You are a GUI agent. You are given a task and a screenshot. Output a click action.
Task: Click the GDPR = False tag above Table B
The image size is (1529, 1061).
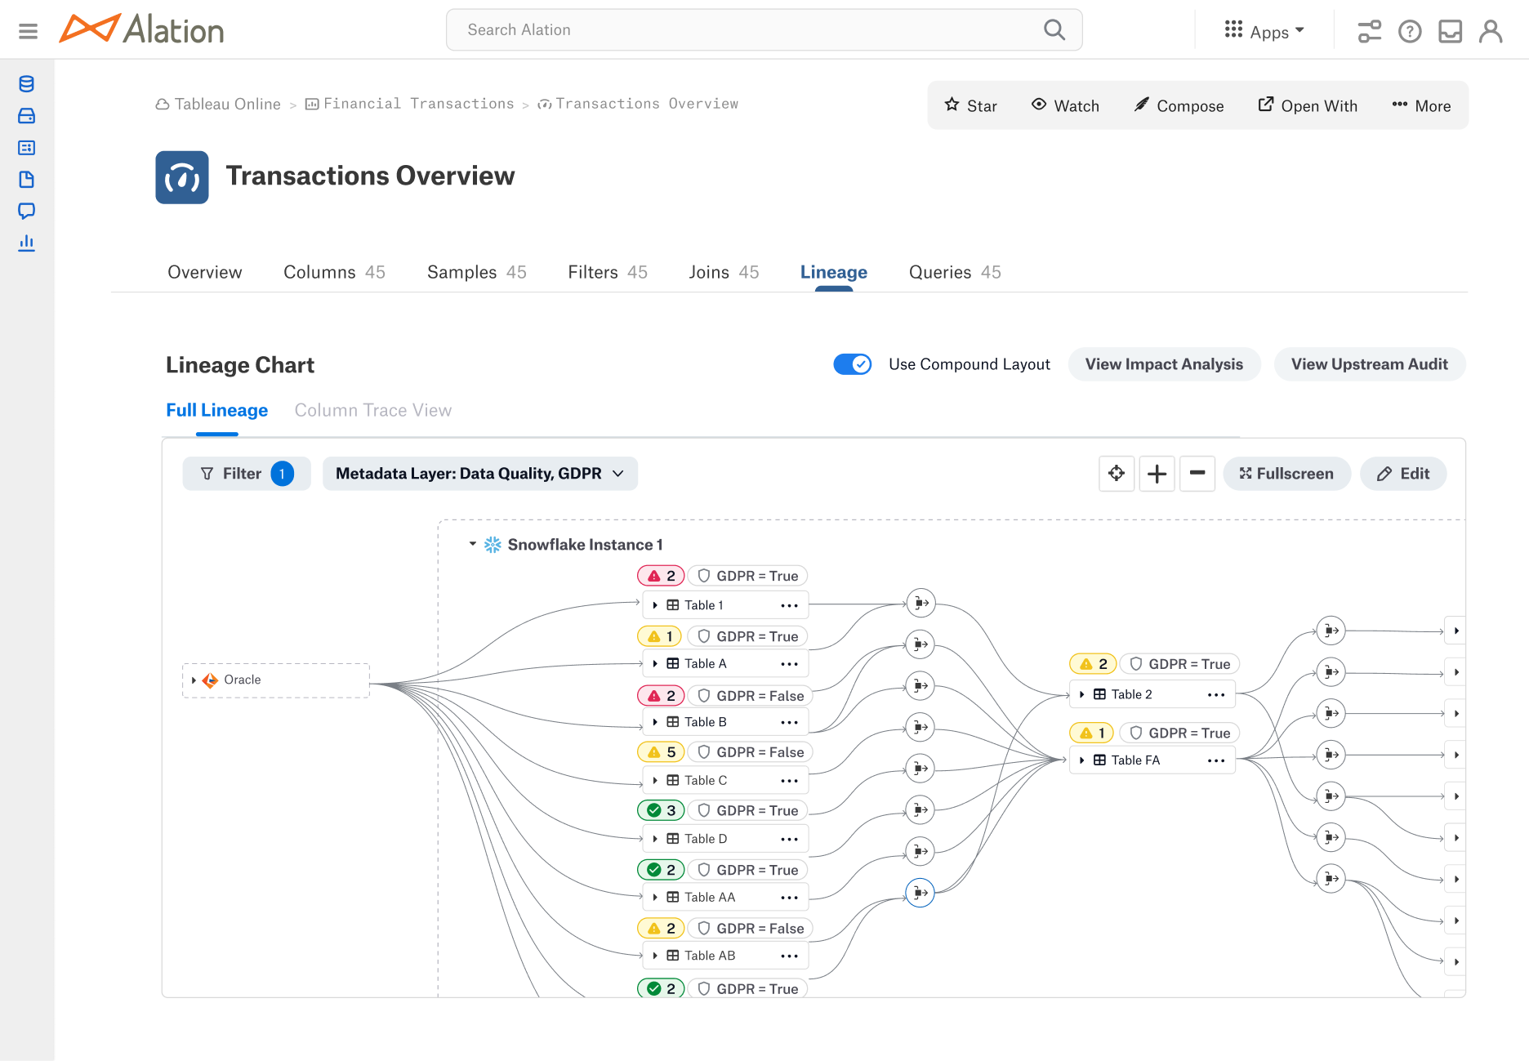751,696
